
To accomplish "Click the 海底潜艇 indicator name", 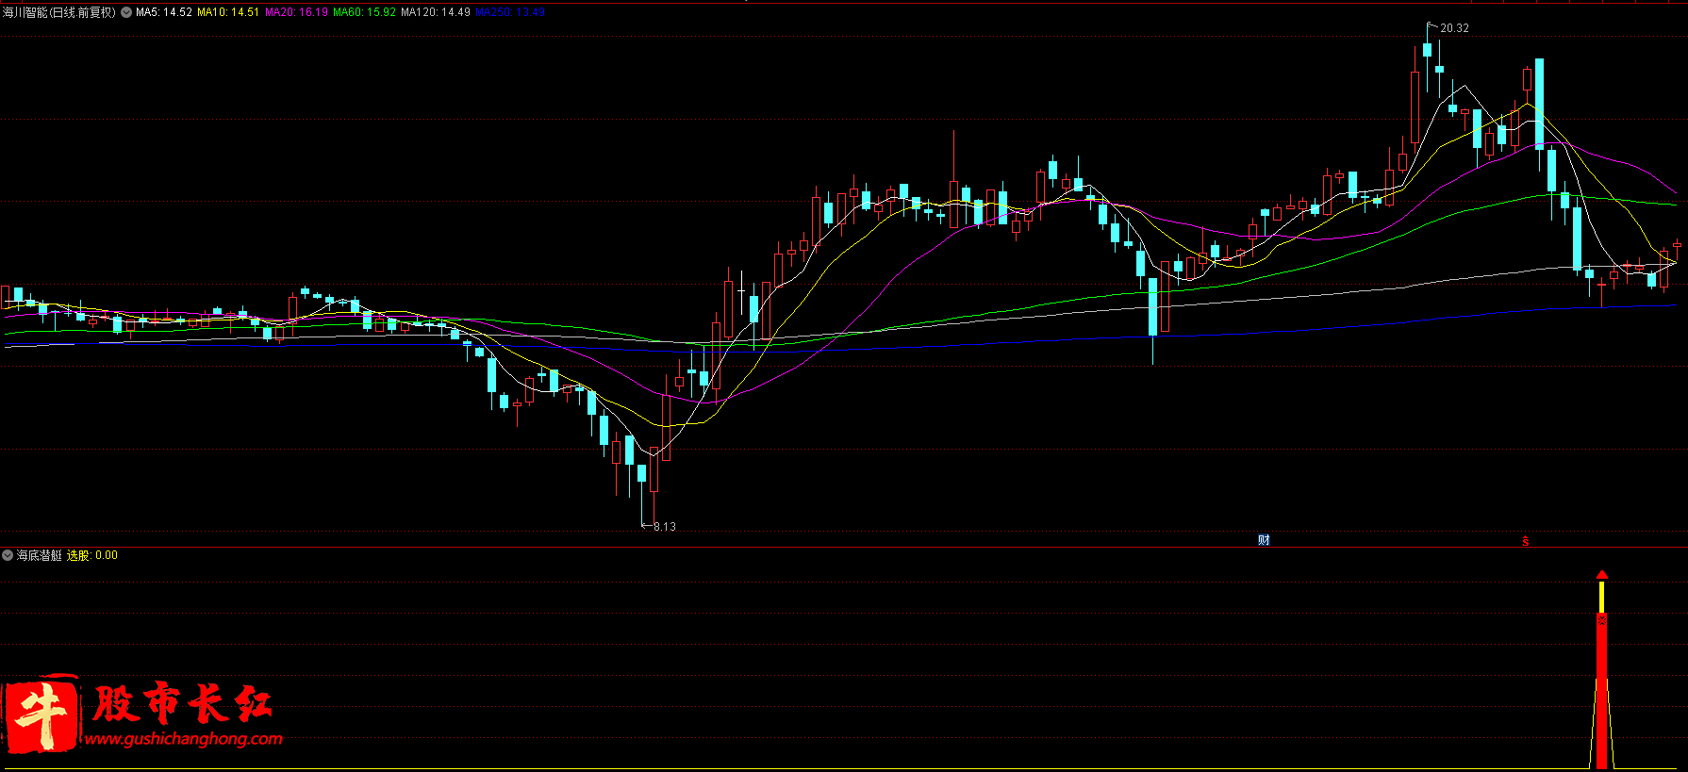I will 39,555.
